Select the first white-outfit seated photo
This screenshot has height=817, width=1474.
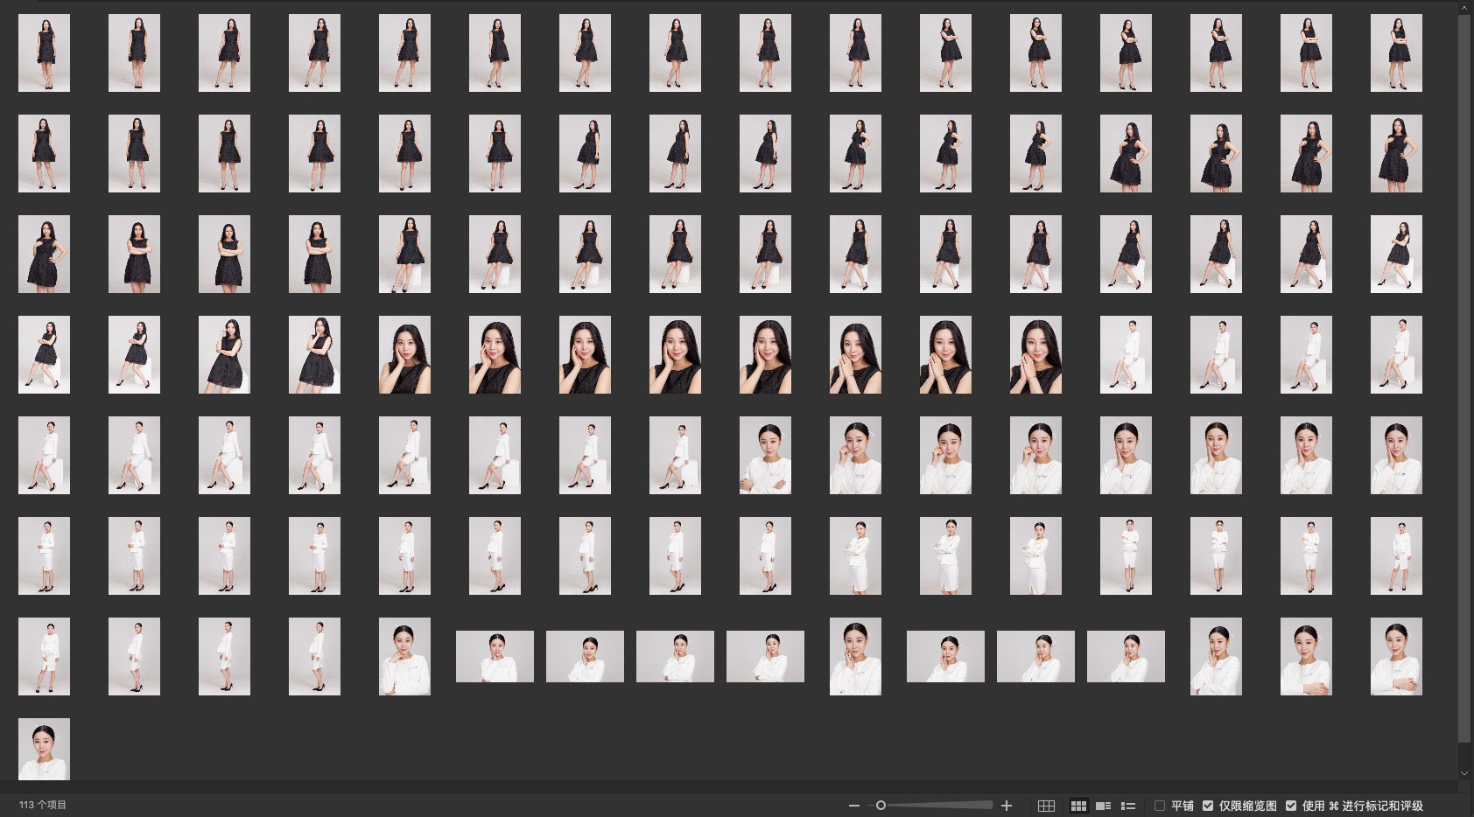pyautogui.click(x=1126, y=354)
